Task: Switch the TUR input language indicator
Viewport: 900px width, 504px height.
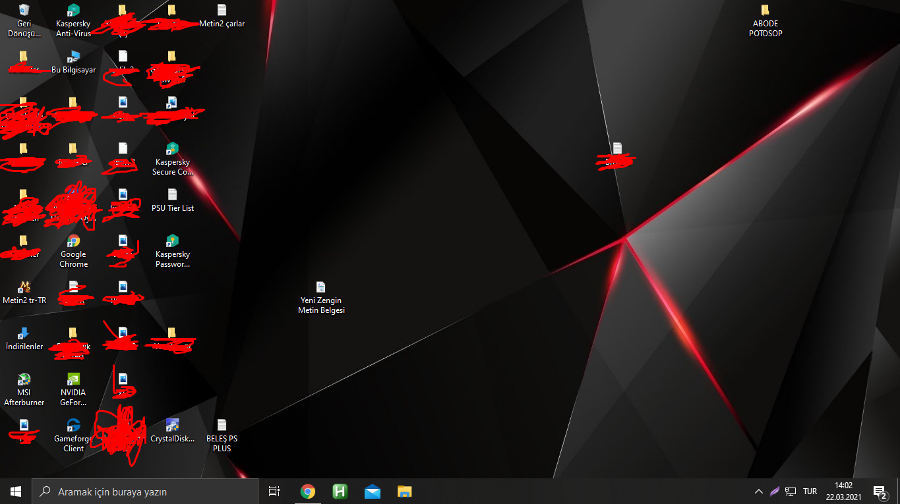Action: tap(810, 491)
